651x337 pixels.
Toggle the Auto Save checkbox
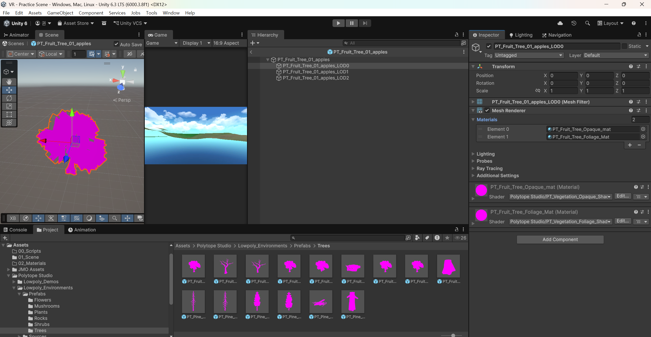(x=116, y=44)
